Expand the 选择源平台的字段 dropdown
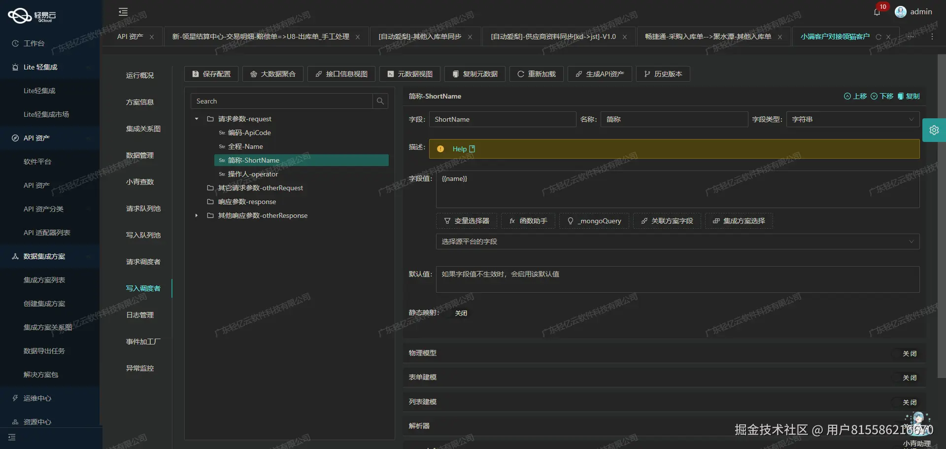This screenshot has height=449, width=946. click(676, 242)
